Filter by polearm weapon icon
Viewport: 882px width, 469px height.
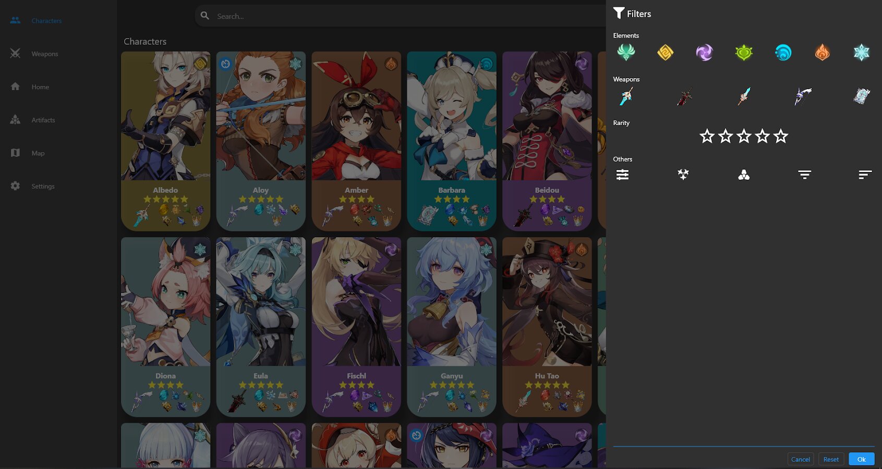[x=744, y=96]
